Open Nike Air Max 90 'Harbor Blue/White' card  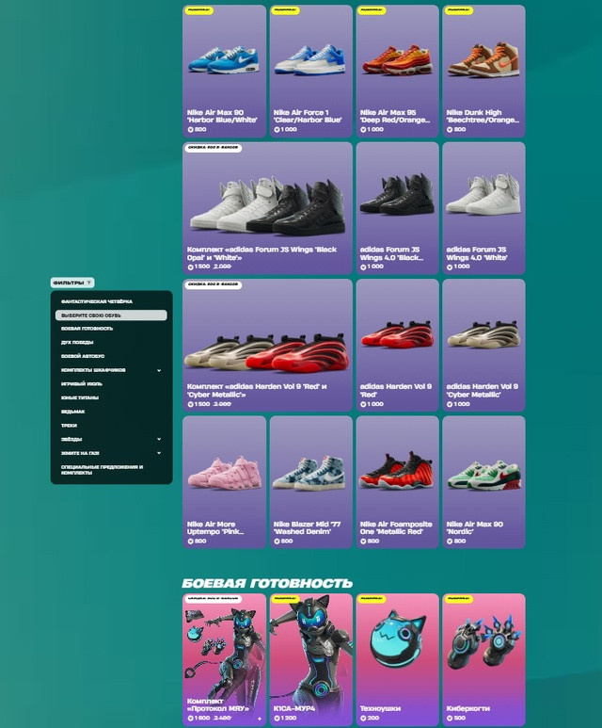click(x=224, y=71)
